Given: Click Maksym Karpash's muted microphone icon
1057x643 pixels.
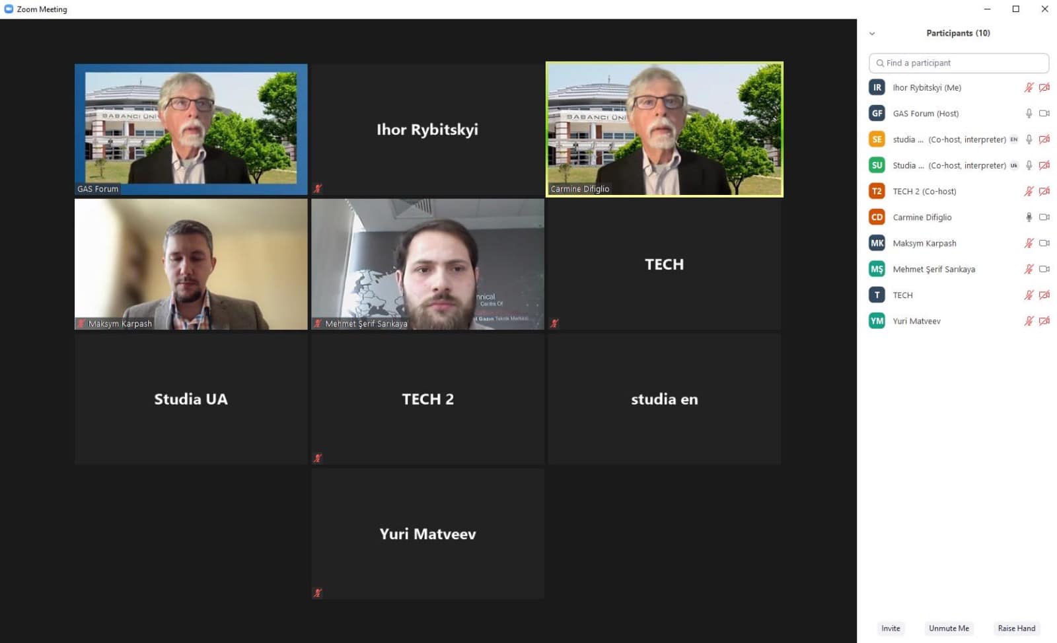Looking at the screenshot, I should tap(1029, 243).
